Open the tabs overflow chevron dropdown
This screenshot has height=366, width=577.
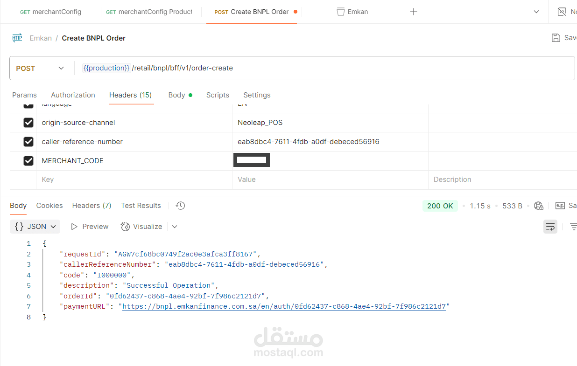pyautogui.click(x=536, y=12)
